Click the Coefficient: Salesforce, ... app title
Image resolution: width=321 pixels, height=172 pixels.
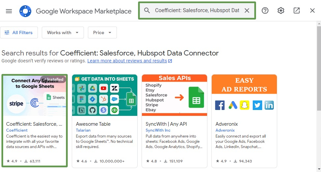click(34, 124)
